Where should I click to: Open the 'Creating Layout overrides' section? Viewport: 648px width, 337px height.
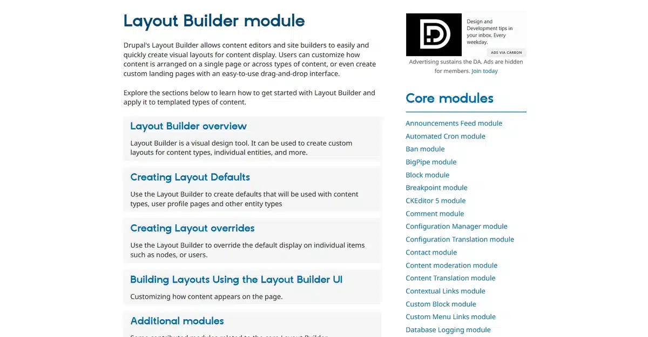[192, 228]
